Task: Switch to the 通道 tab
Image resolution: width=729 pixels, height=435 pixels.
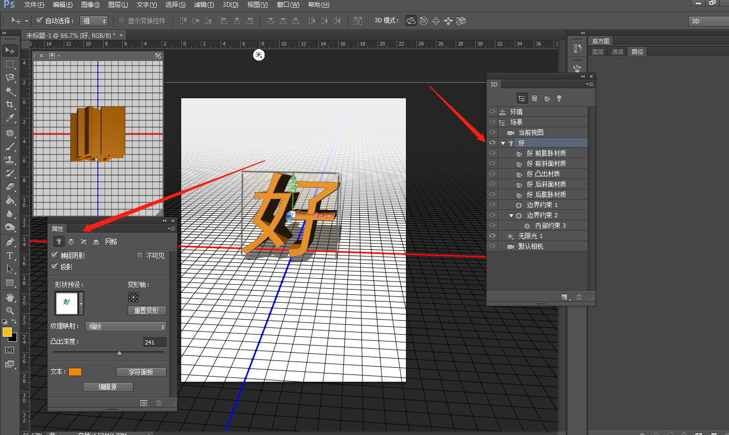Action: 618,52
